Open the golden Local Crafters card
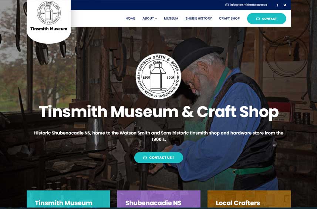 pyautogui.click(x=249, y=199)
